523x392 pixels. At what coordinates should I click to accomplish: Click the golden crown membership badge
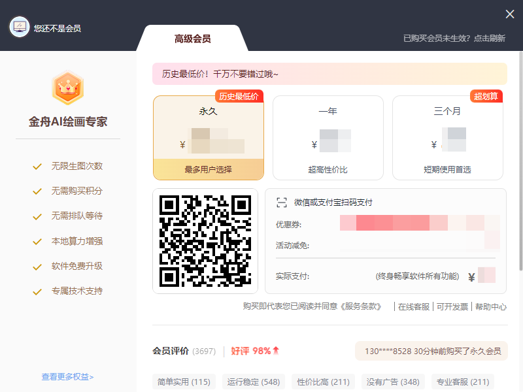(67, 88)
